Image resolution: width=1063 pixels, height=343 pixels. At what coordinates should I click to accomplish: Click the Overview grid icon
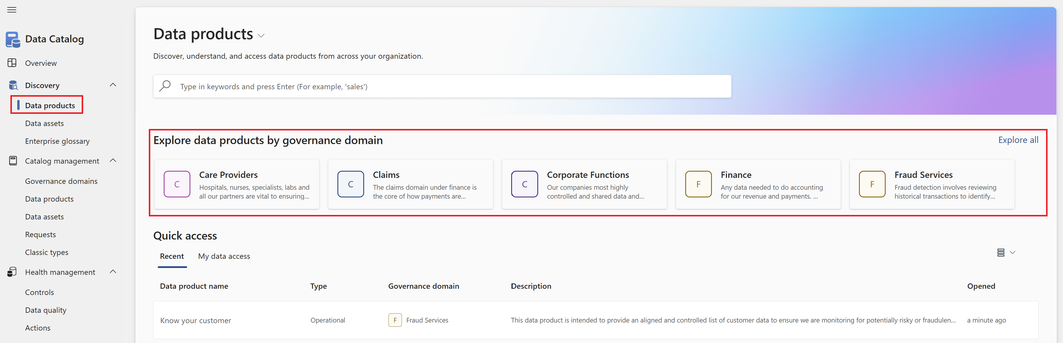point(12,63)
